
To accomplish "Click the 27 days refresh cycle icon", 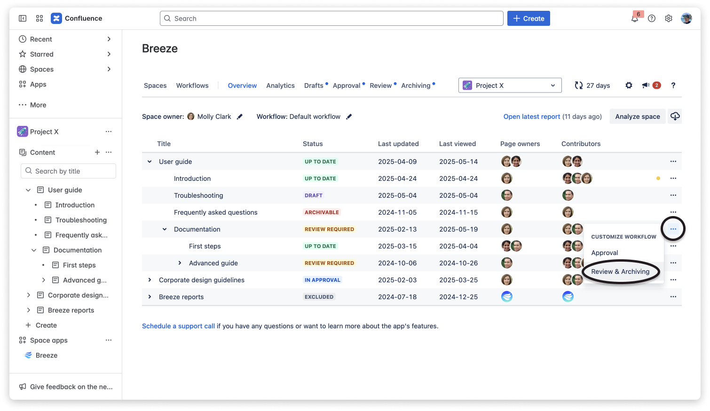I will click(579, 85).
